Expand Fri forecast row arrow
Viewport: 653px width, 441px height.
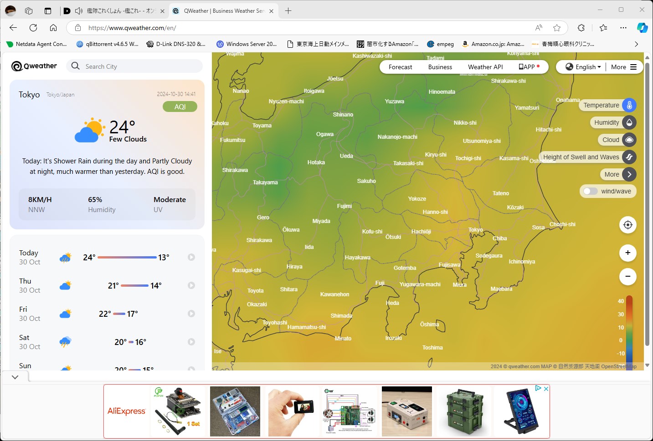(x=191, y=314)
